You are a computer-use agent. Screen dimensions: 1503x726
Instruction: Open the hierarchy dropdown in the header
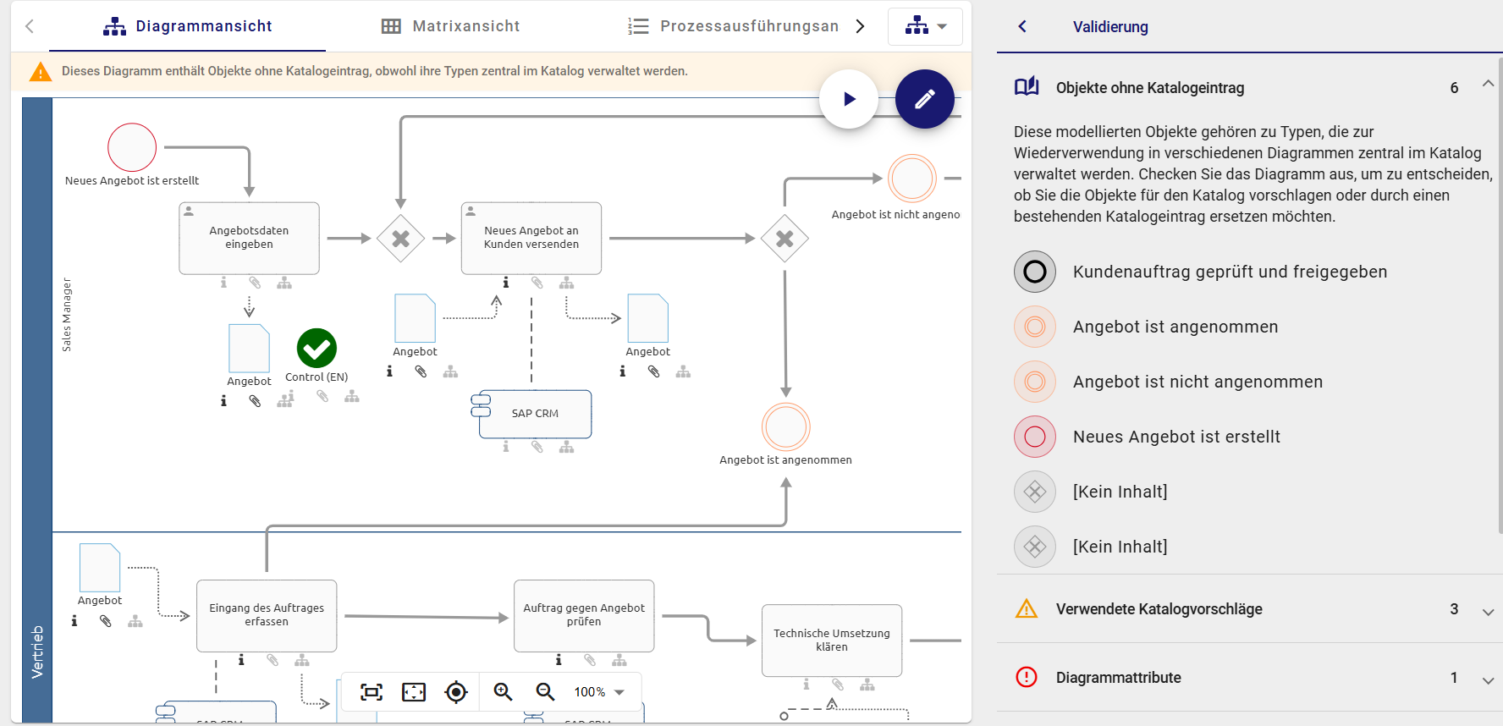point(925,26)
